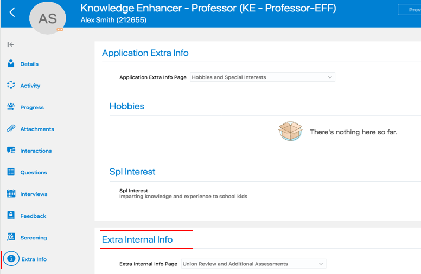The width and height of the screenshot is (421, 274).
Task: Click the Questions list icon
Action: pyautogui.click(x=11, y=172)
